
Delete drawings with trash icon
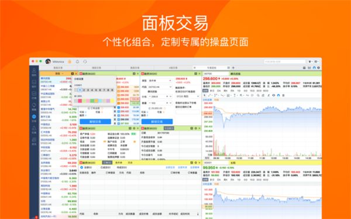click(x=283, y=95)
